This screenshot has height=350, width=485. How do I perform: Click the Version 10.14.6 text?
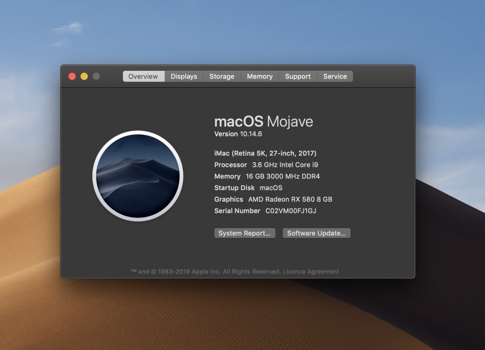tap(238, 134)
